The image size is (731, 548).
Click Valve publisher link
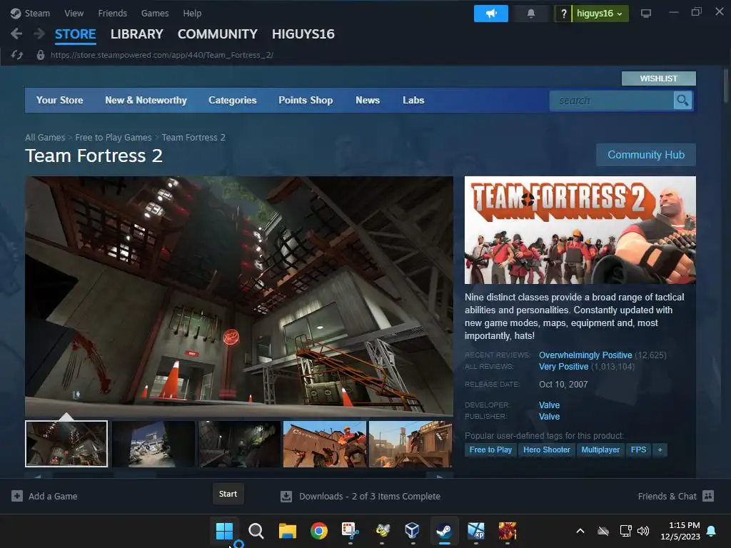549,417
